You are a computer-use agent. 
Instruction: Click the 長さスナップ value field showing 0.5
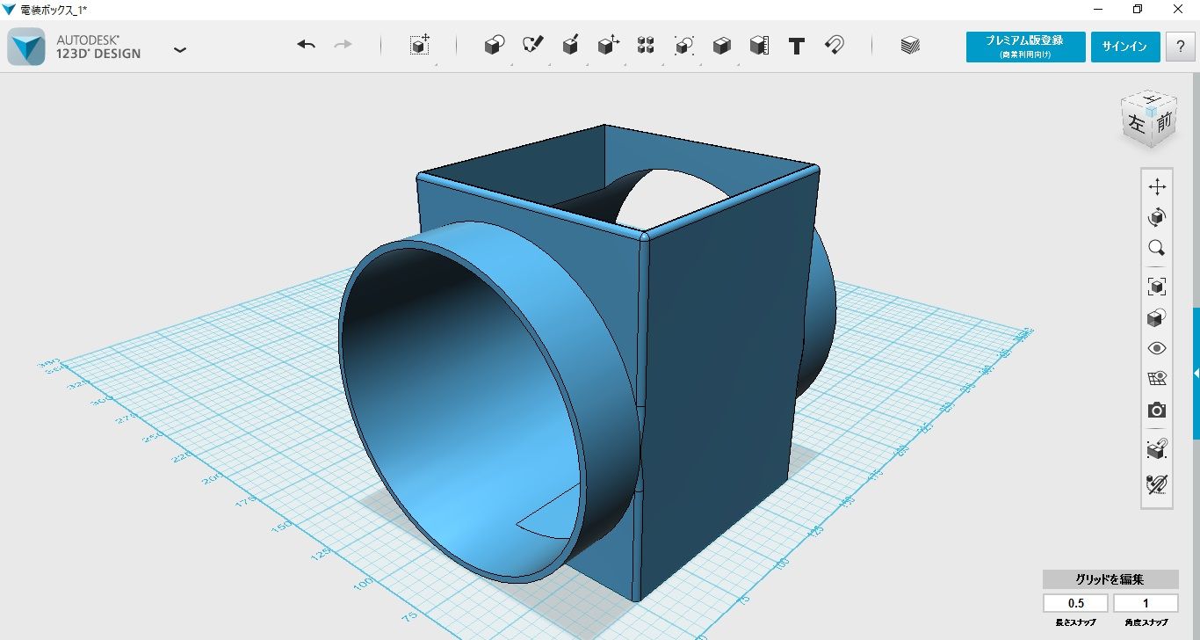coord(1074,603)
